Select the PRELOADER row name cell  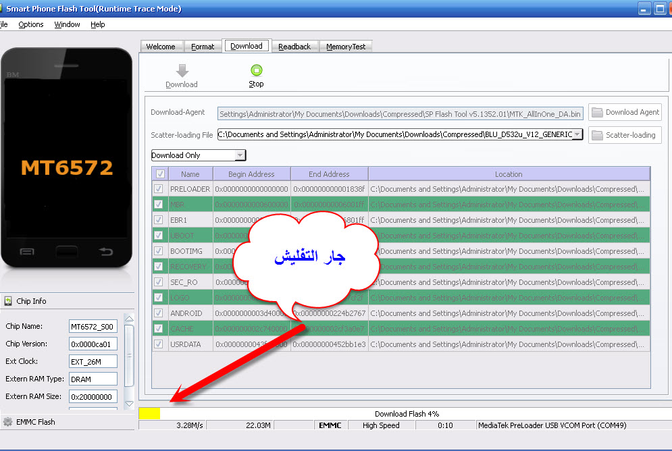pyautogui.click(x=190, y=189)
